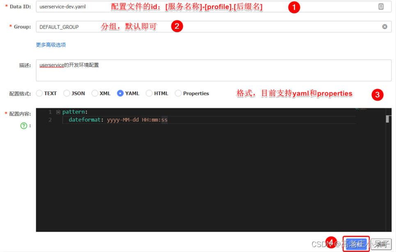Click inside the Data ID input box
Viewport: 396px width, 252px height.
[164, 7]
